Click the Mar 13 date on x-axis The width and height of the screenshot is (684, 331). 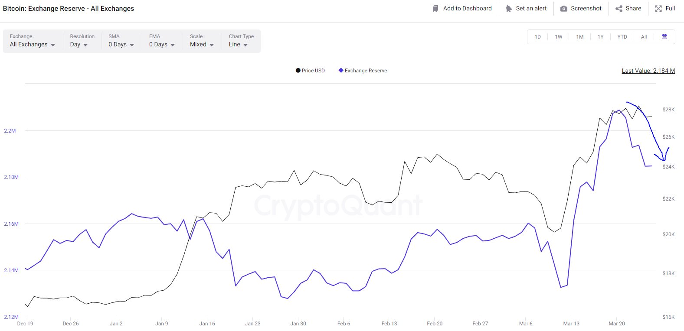[571, 324]
